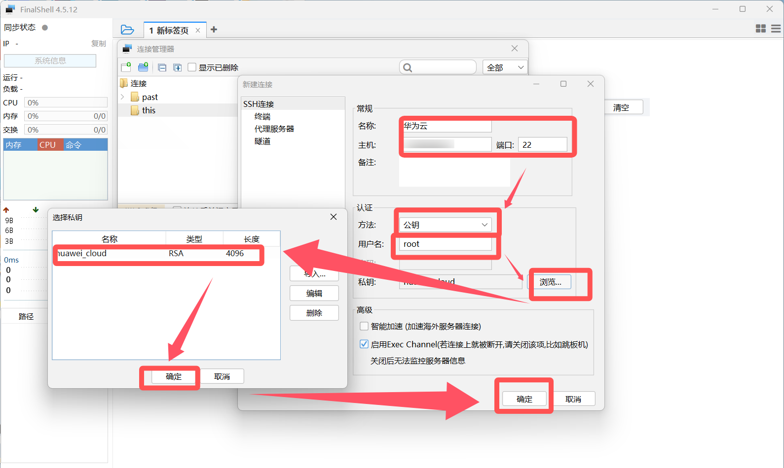Click the CPU usage progress bar

[x=66, y=102]
